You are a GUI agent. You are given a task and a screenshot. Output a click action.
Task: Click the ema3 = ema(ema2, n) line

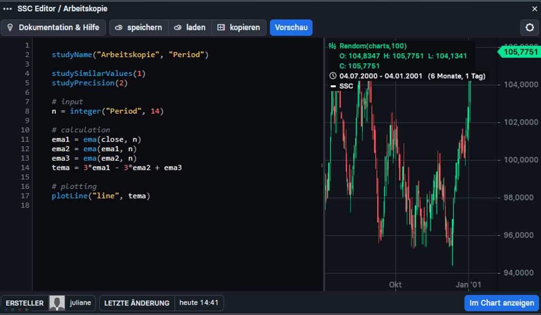(x=94, y=158)
